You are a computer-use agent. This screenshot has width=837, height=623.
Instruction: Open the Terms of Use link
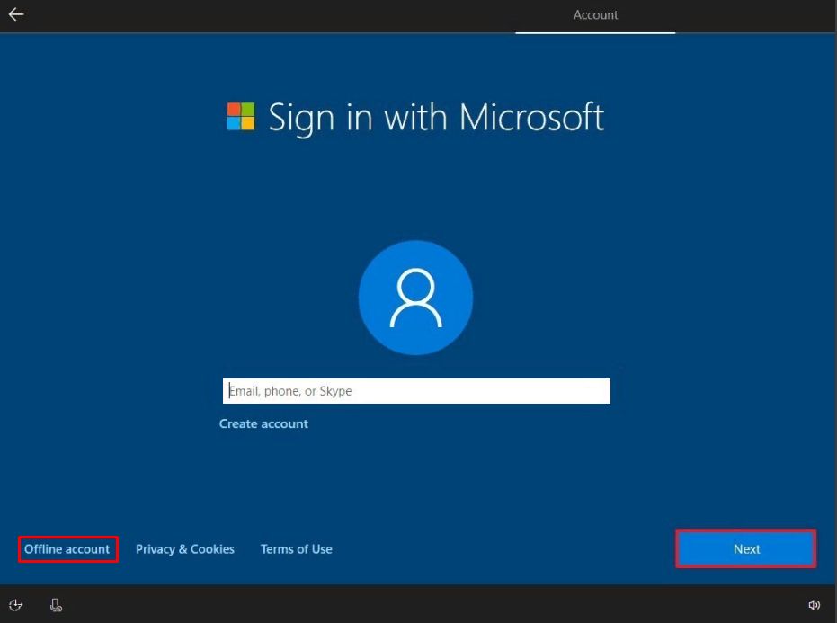coord(296,549)
